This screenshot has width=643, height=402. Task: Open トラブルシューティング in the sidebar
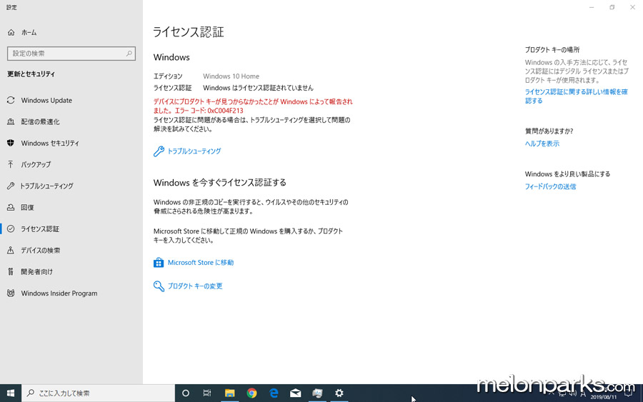pos(46,186)
